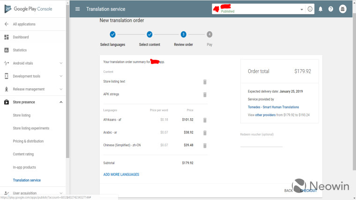Click the Release management rocket icon
356x200 pixels.
tap(7, 89)
